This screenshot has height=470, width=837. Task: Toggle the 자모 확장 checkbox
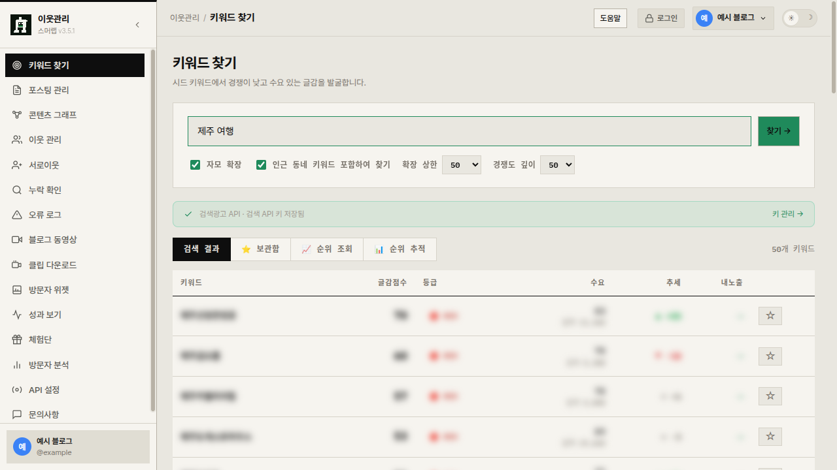pos(195,165)
